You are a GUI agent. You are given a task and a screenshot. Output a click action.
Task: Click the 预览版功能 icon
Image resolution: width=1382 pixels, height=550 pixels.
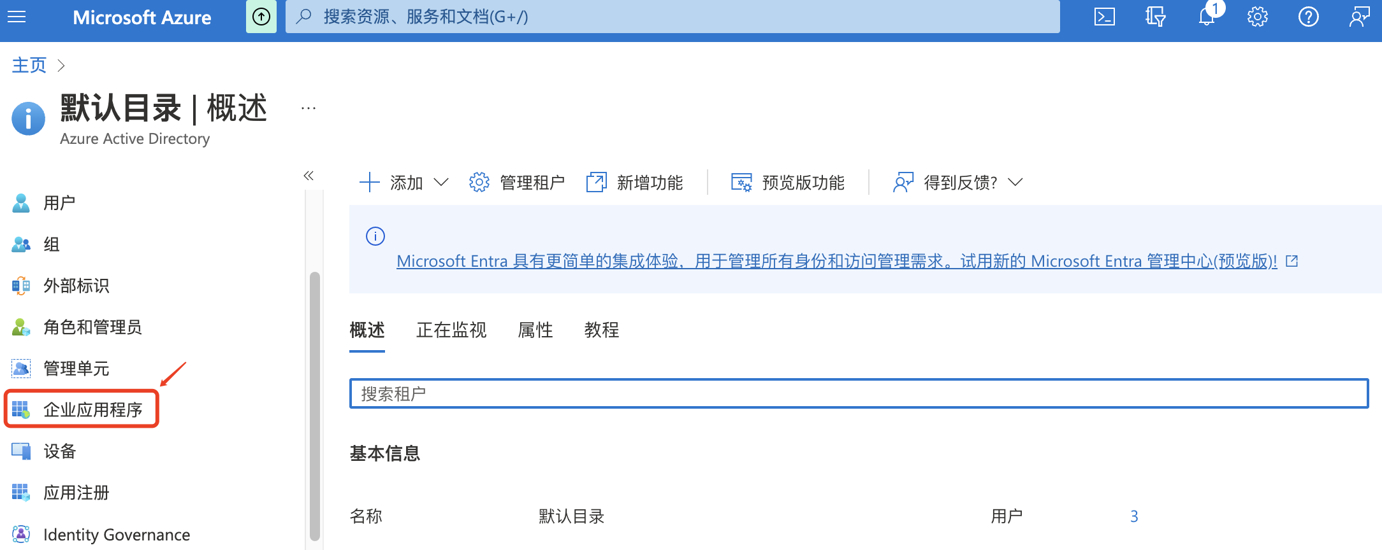pyautogui.click(x=741, y=183)
